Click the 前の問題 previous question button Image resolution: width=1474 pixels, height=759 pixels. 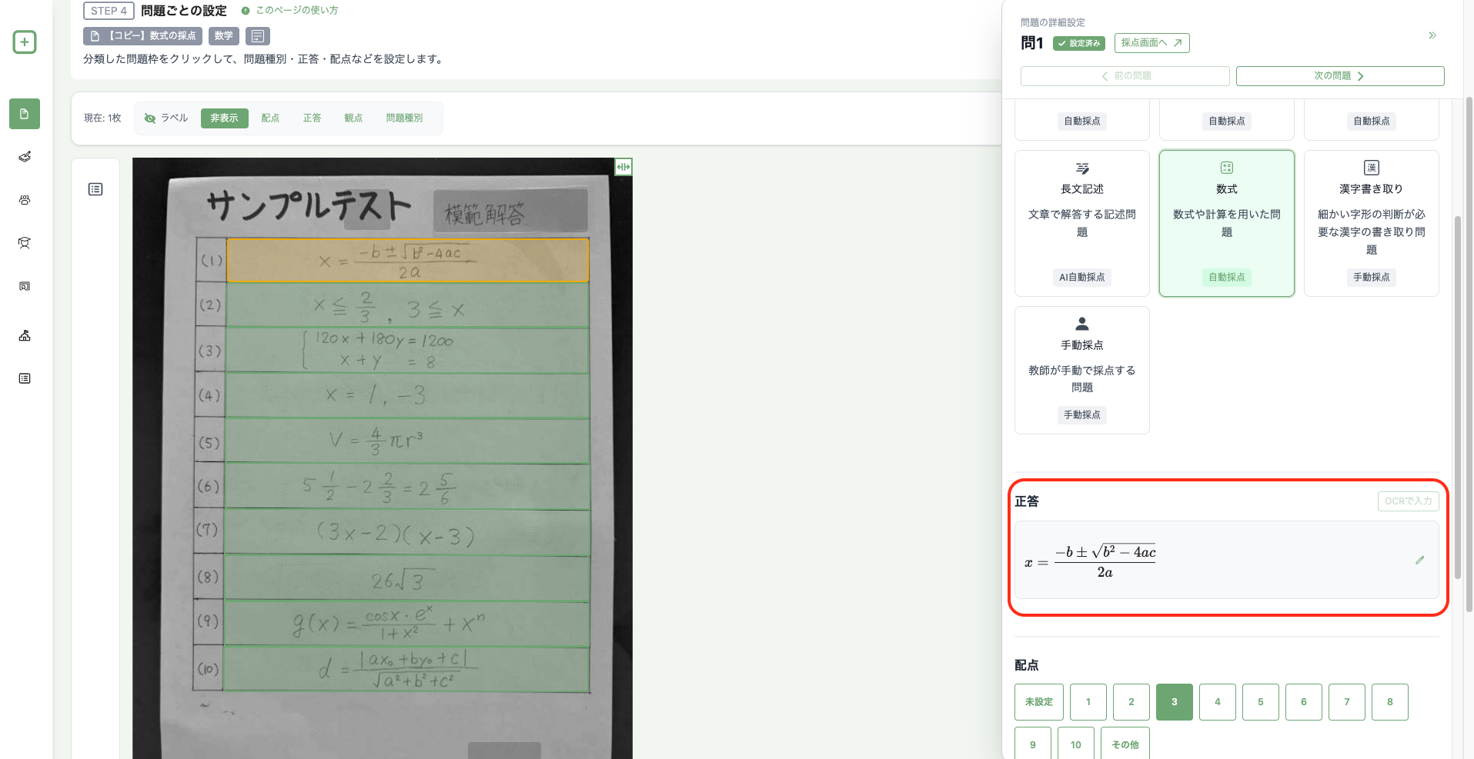1125,76
